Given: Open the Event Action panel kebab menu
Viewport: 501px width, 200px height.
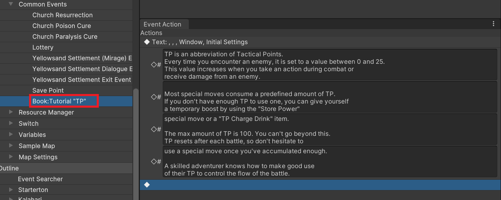Looking at the screenshot, I should click(494, 24).
